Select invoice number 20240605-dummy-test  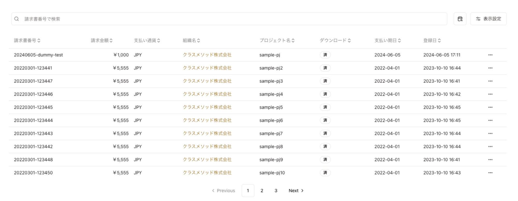tap(38, 55)
